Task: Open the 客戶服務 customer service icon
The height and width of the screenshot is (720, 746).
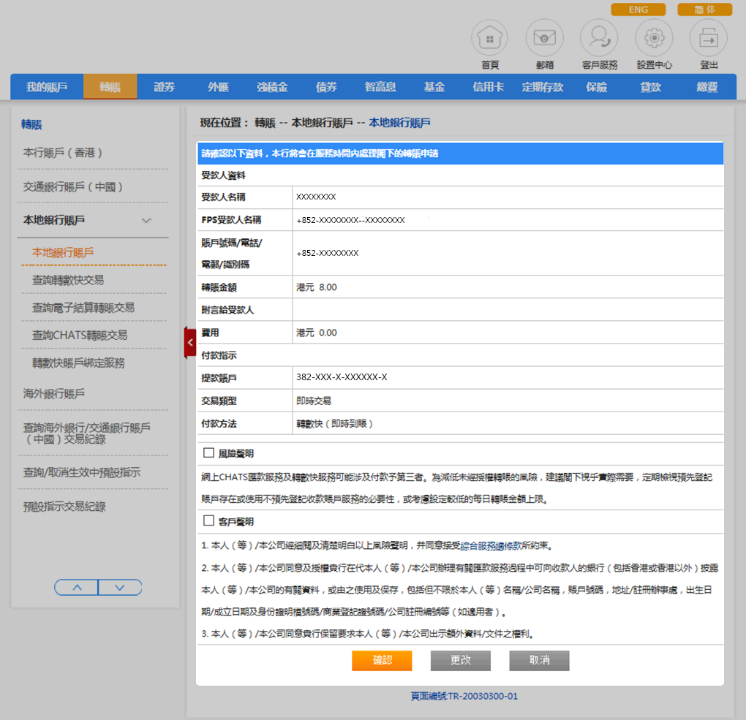Action: pyautogui.click(x=599, y=37)
